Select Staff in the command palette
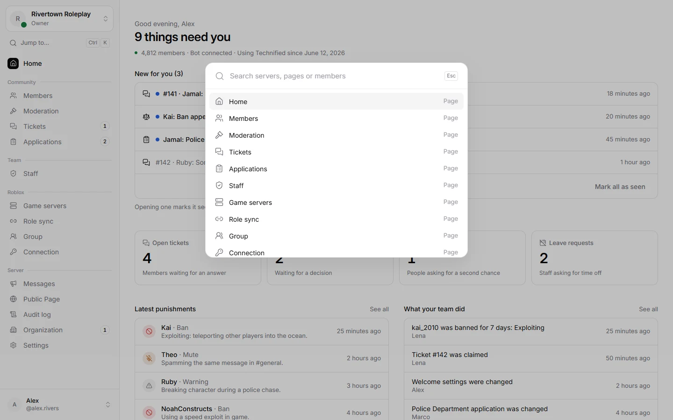The image size is (673, 420). tap(336, 185)
